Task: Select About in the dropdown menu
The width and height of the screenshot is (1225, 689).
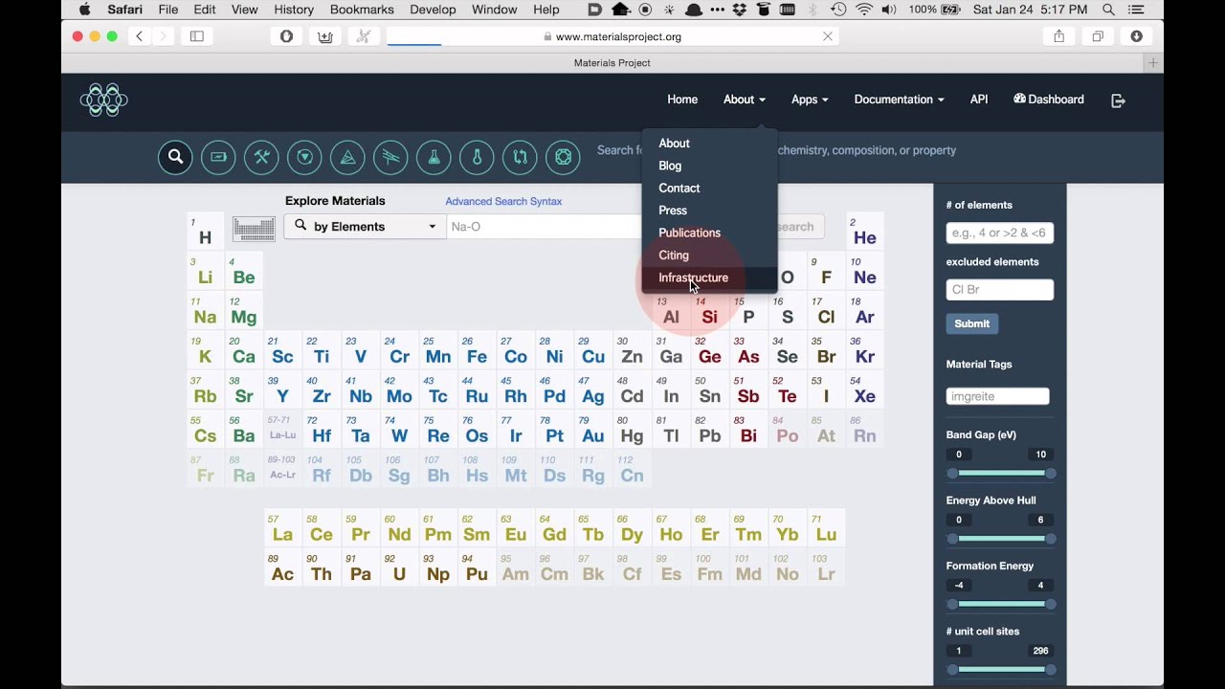Action: (x=674, y=144)
